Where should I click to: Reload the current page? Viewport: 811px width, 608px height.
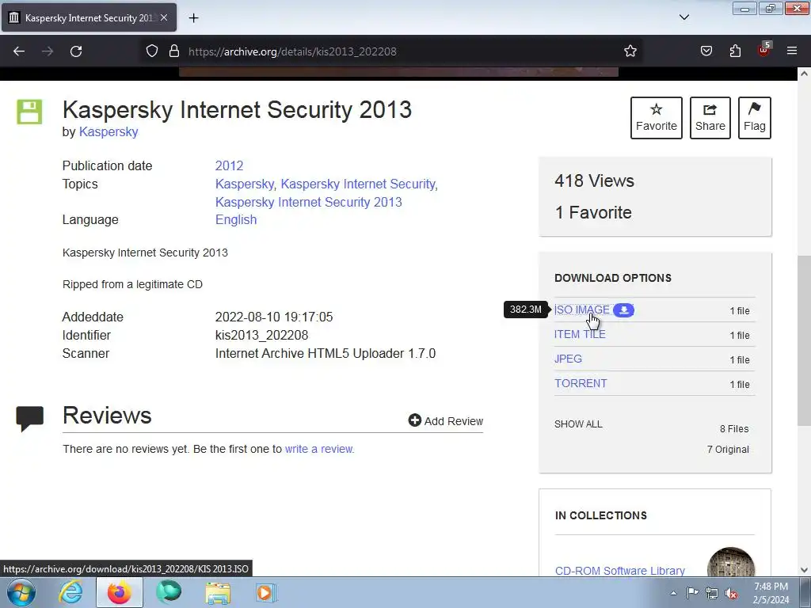click(x=76, y=51)
